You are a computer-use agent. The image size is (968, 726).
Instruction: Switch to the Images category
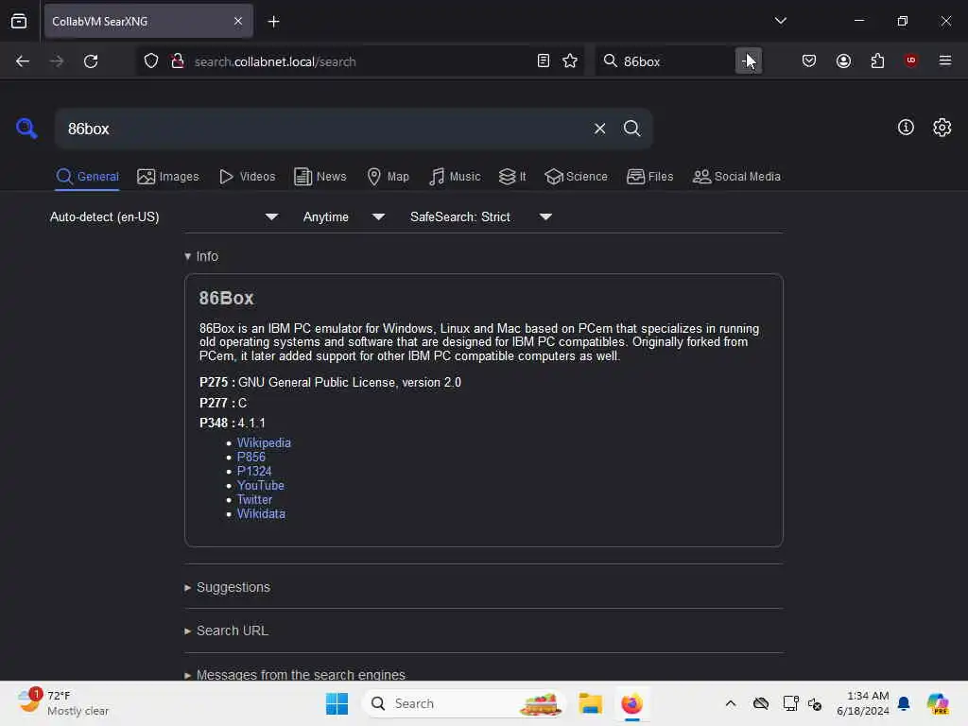168,177
